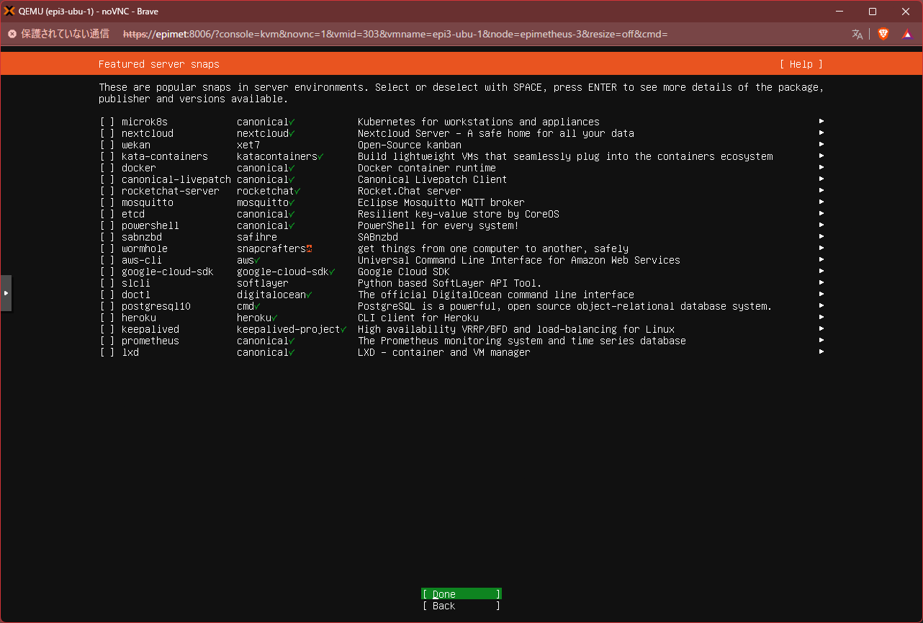Click description 'LXD - container and VM manager'

click(444, 352)
